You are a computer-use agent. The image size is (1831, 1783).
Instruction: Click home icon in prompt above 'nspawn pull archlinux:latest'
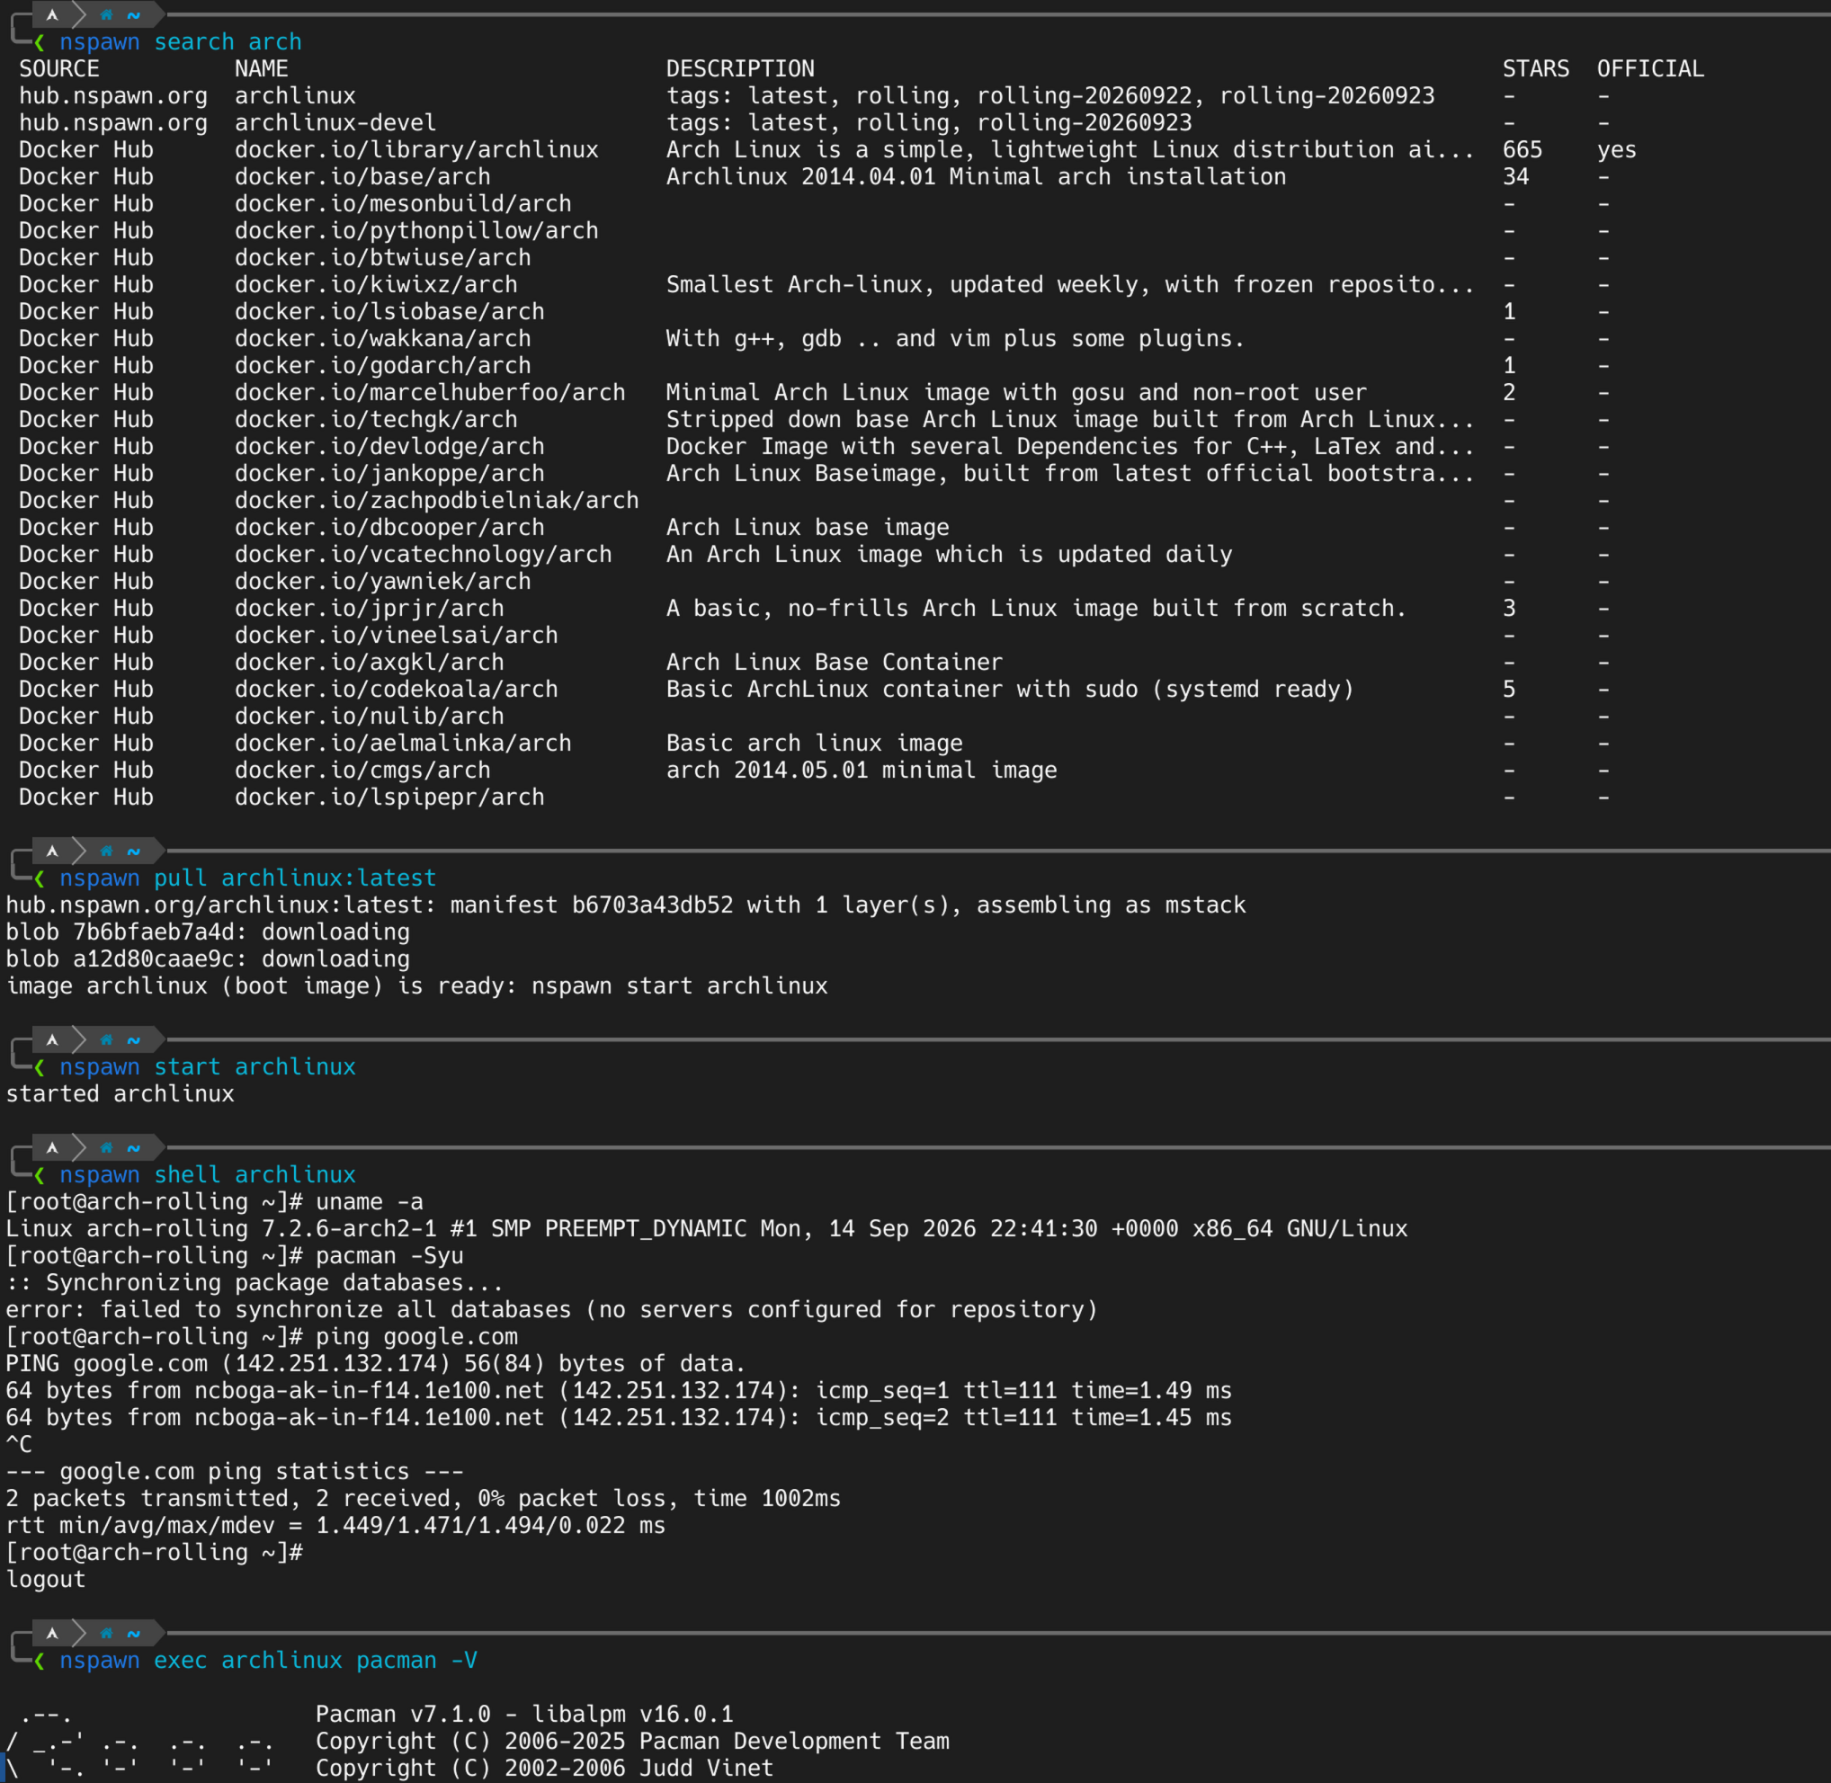pos(107,851)
